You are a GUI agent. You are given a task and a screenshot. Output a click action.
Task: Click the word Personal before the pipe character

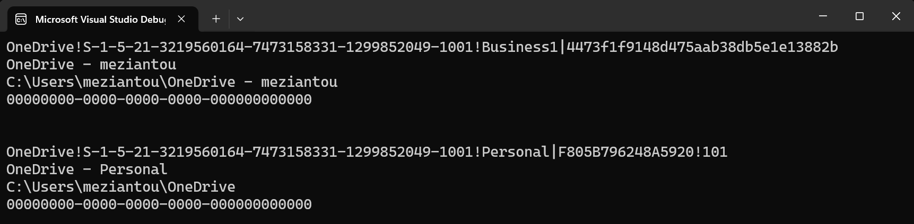(x=515, y=152)
